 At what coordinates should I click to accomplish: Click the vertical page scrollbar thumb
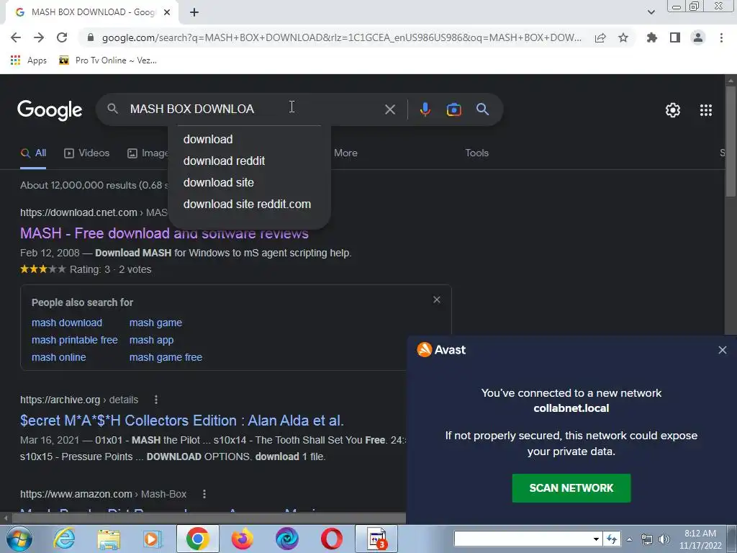pyautogui.click(x=730, y=141)
